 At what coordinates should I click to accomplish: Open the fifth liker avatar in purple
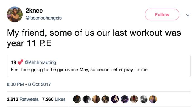115,99
